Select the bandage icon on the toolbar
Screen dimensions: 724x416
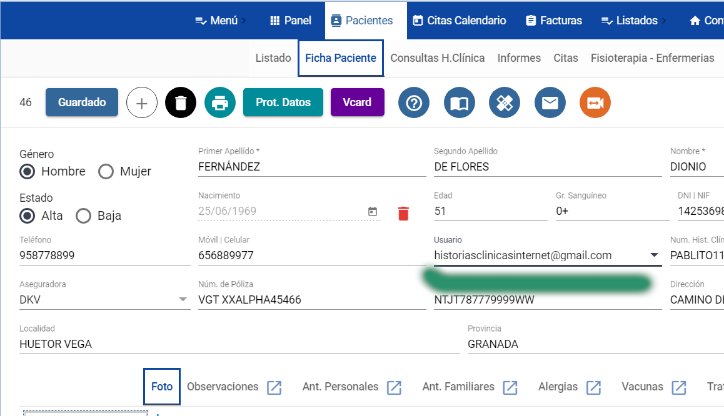[x=505, y=102]
